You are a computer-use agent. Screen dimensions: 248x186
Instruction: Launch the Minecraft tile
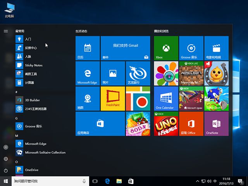[x=191, y=73]
